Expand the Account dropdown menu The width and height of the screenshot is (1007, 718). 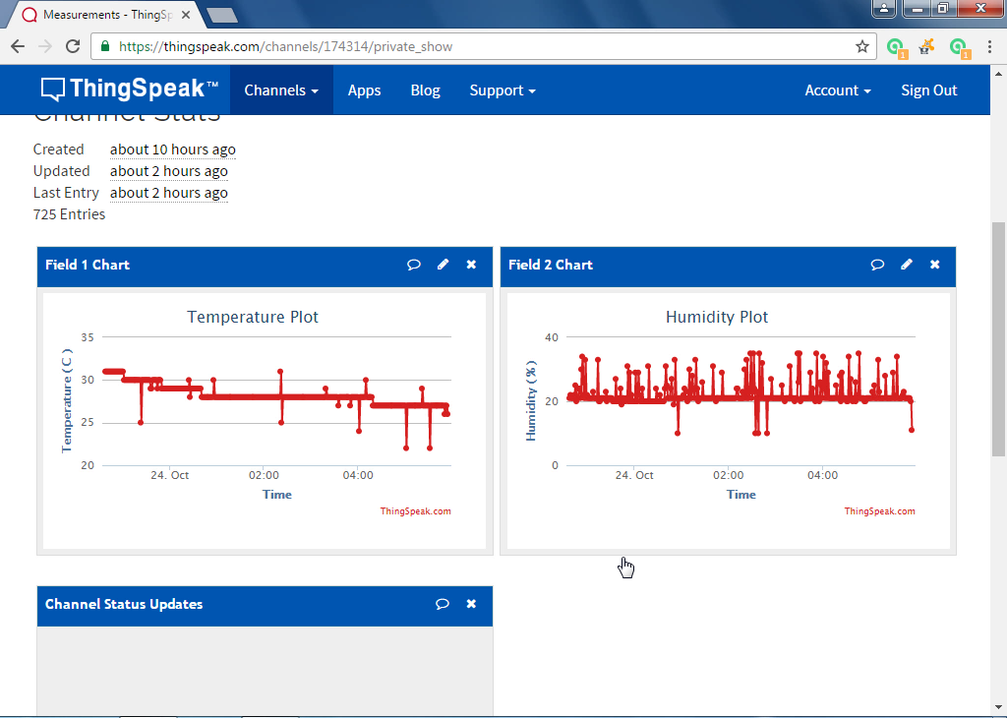coord(838,90)
